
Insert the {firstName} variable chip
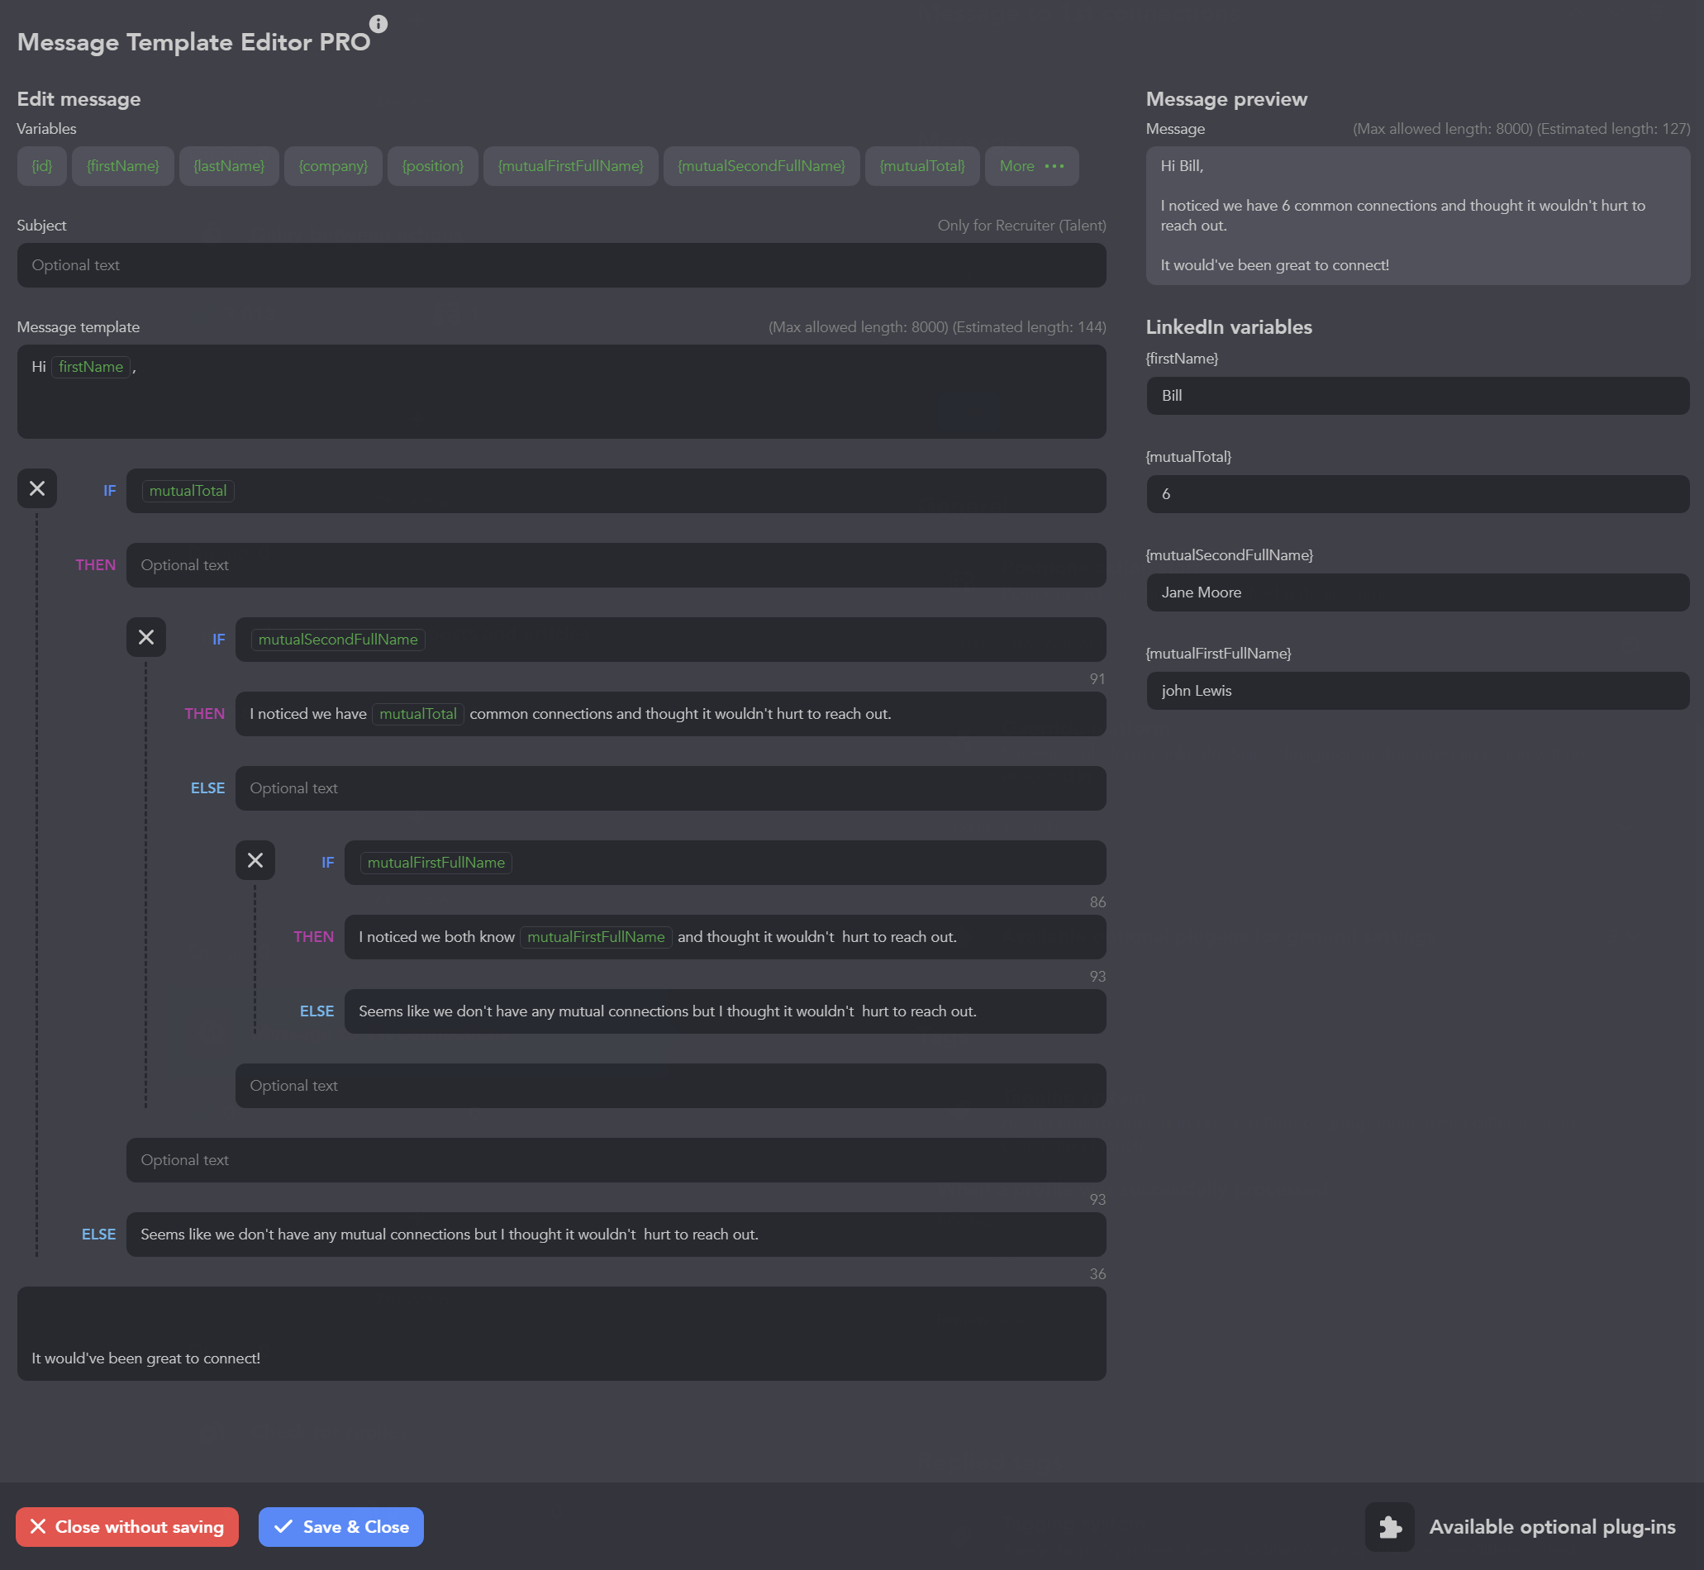(x=122, y=167)
